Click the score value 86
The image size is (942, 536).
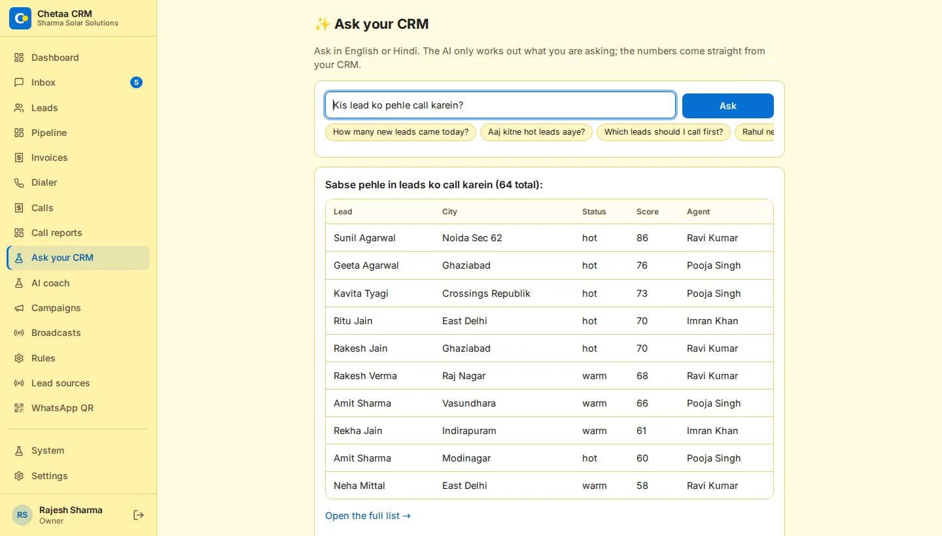coord(642,238)
